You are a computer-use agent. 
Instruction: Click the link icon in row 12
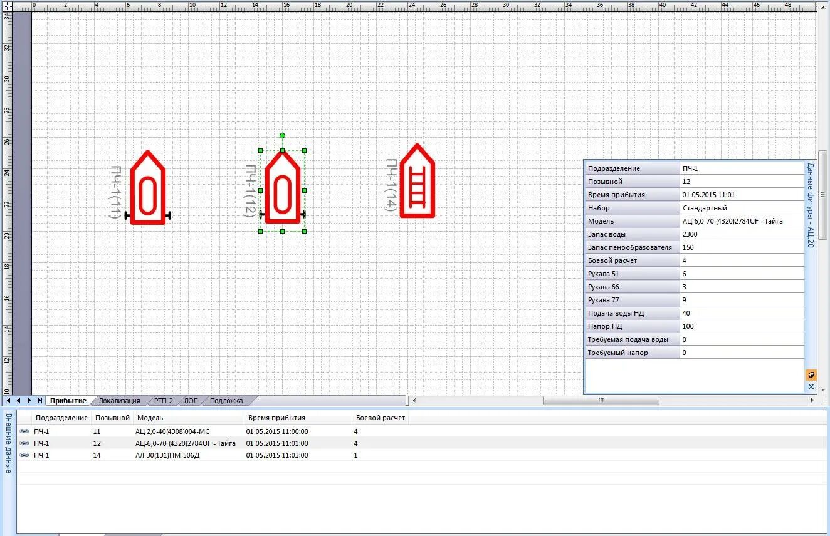[24, 443]
